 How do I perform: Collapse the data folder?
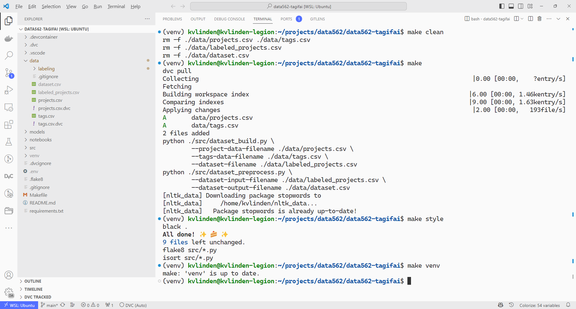[34, 60]
